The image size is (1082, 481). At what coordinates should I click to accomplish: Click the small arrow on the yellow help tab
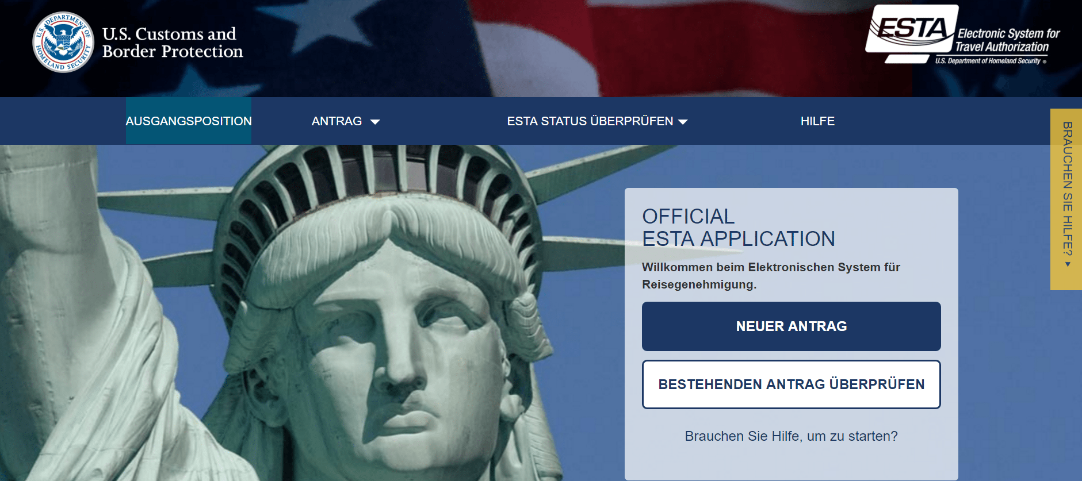pos(1068,264)
